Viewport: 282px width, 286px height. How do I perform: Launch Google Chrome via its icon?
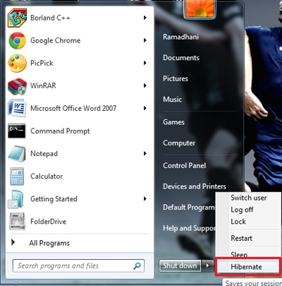tap(17, 40)
